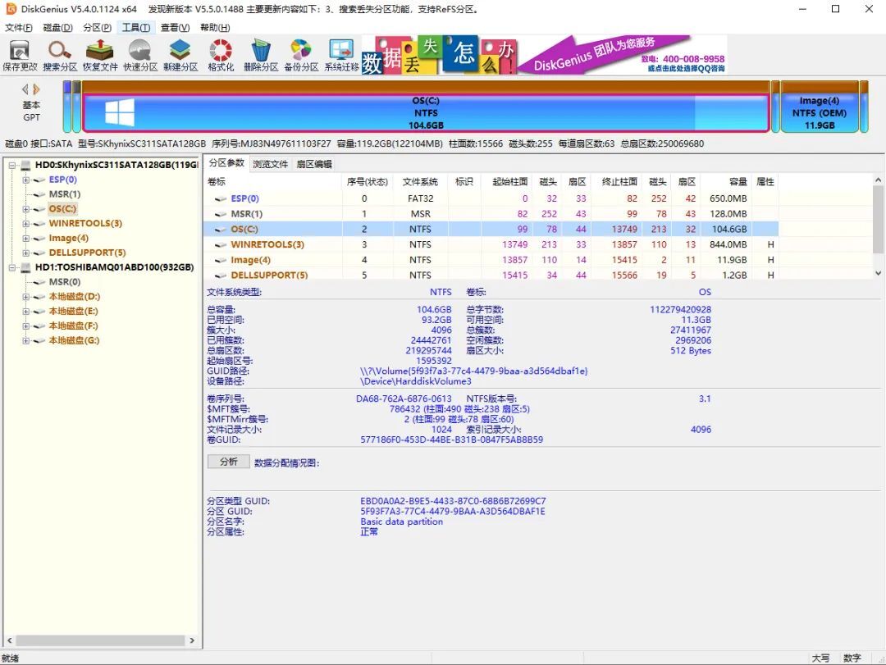Select the Image(4) row in partition table

point(491,260)
